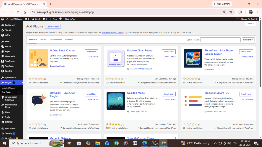Click the Upload Plugin button
The height and width of the screenshot is (147, 262).
coord(53,26)
